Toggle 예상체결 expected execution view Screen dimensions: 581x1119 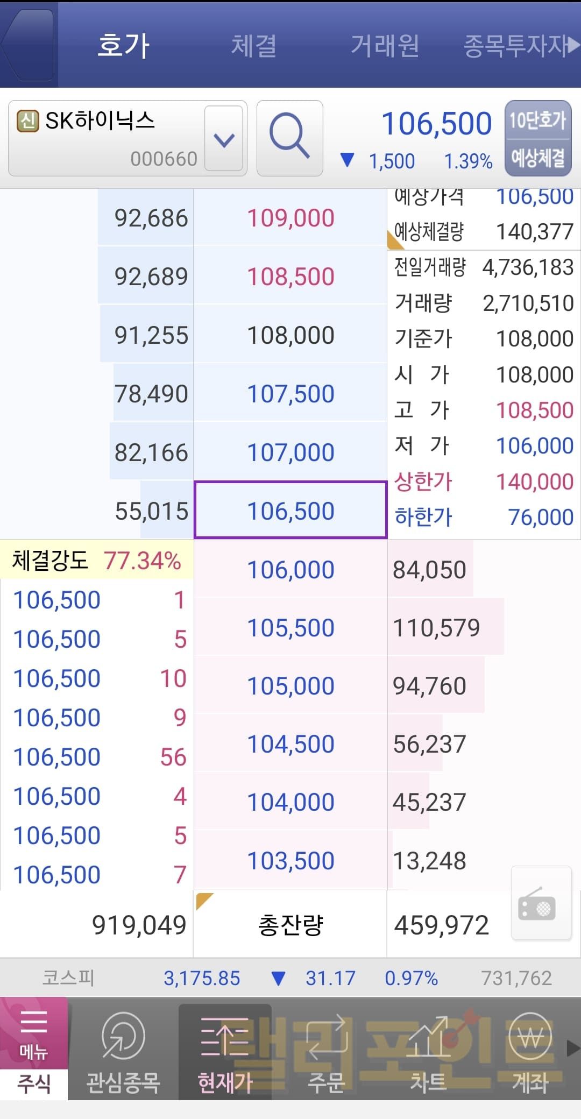(x=537, y=158)
